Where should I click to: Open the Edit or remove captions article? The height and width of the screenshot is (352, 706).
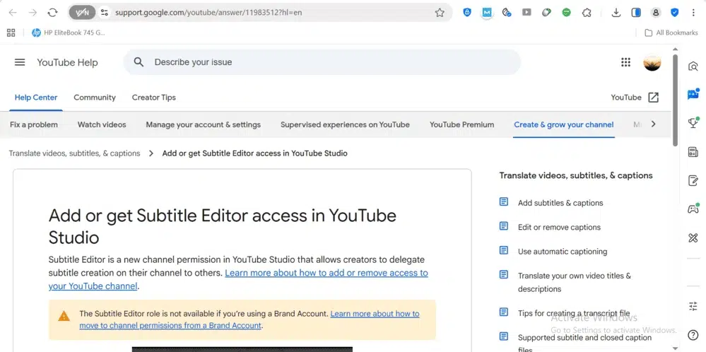[559, 228]
